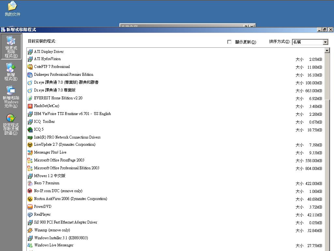The width and height of the screenshot is (334, 251).
Task: Open 新增/移除 Windows 元件 sidebar option
Action: (x=11, y=97)
